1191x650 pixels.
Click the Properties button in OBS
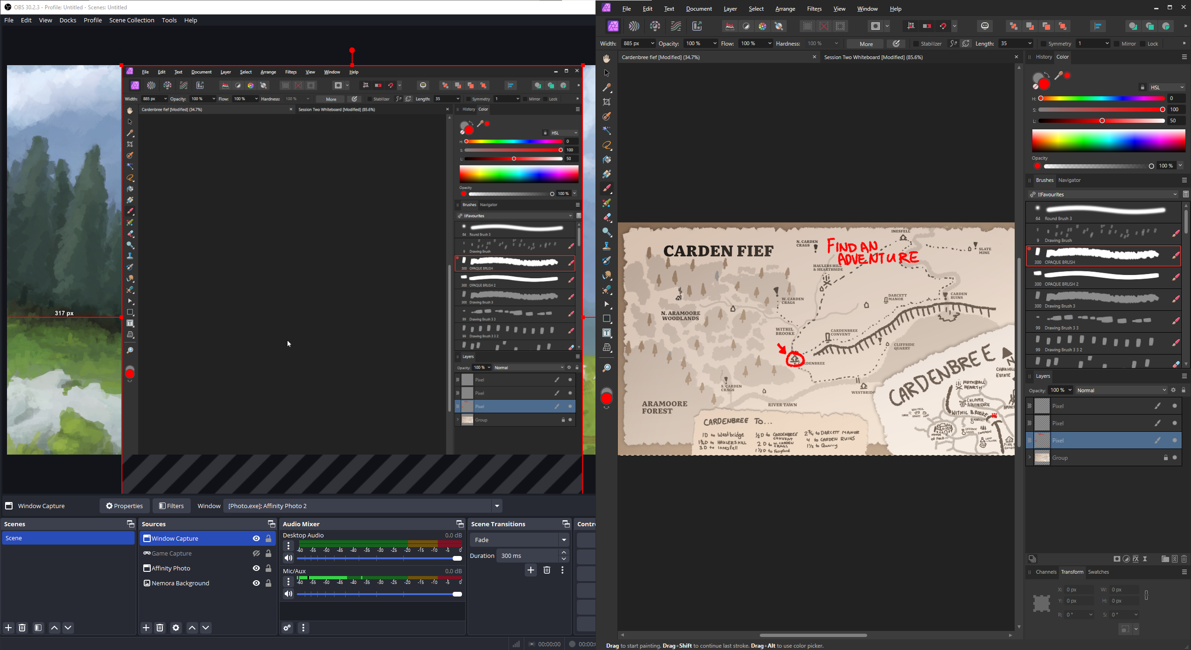(x=124, y=506)
